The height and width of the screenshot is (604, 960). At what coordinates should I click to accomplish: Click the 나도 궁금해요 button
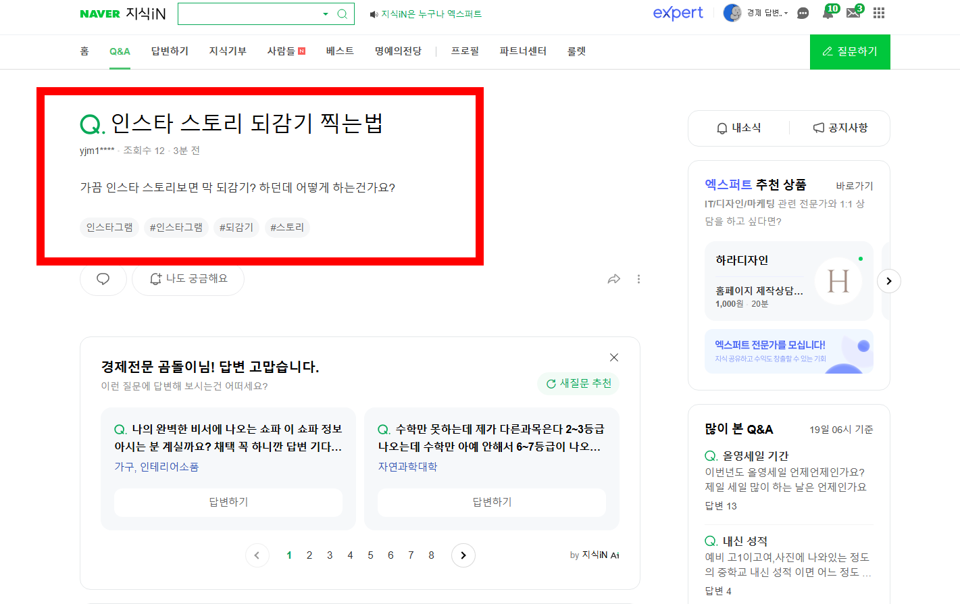(188, 279)
